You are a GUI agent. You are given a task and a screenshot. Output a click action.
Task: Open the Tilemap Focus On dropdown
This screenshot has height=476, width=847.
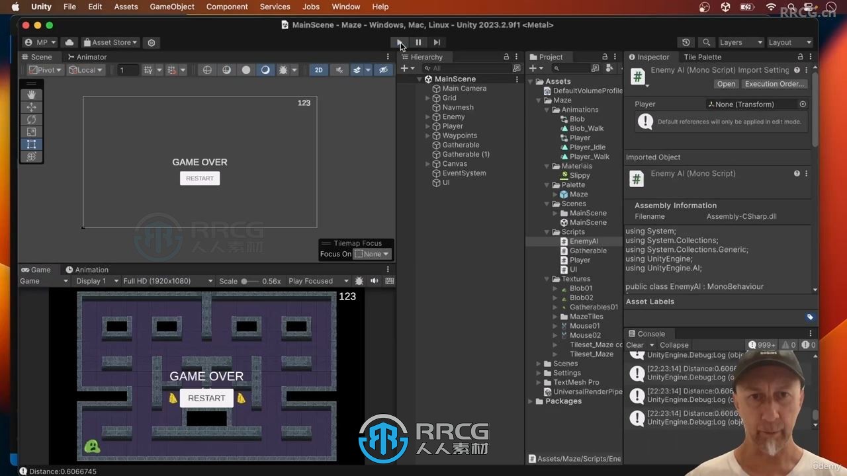[x=372, y=254]
